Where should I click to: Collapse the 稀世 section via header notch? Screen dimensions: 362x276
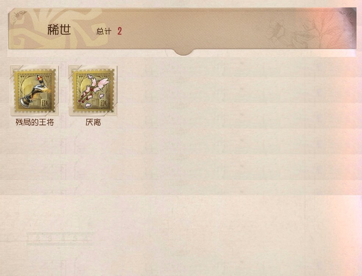pos(183,53)
